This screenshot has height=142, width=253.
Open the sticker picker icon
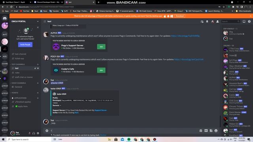tap(211, 131)
